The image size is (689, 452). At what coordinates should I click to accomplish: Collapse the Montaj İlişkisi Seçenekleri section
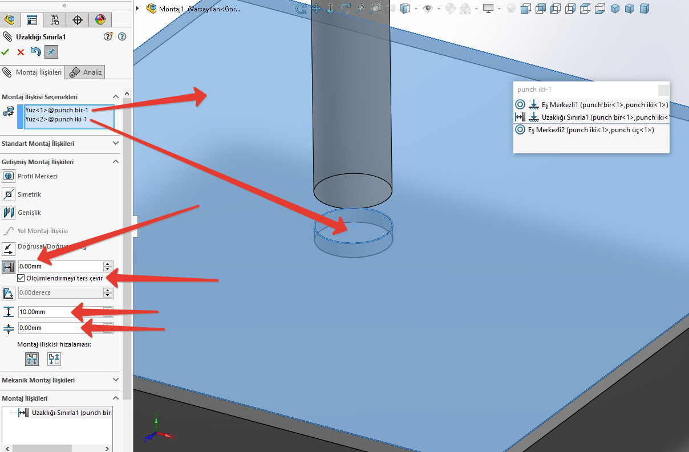click(115, 96)
